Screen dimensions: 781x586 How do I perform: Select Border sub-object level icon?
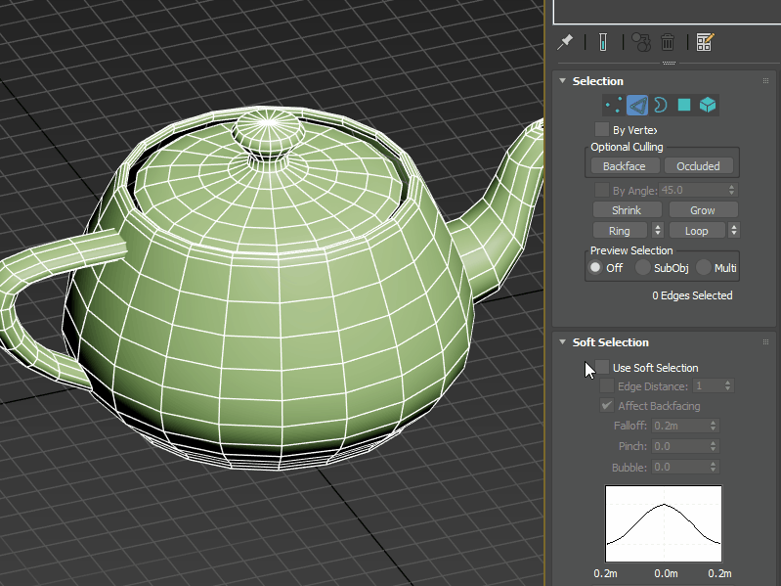click(660, 105)
